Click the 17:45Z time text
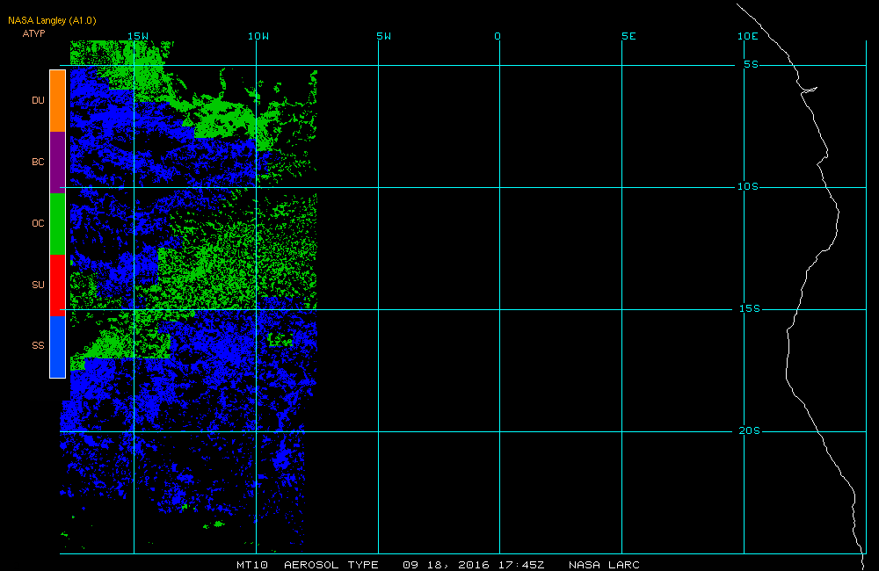 [521, 565]
